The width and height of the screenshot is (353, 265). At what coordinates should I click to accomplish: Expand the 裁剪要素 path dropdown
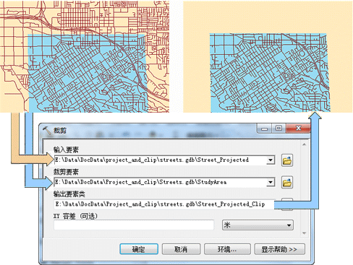point(271,182)
